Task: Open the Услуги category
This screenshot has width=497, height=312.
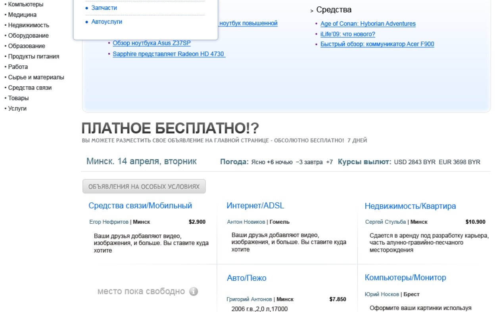Action: coord(17,108)
